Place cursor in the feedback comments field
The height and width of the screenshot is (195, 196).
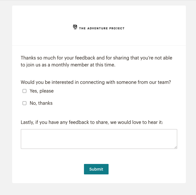click(x=99, y=139)
